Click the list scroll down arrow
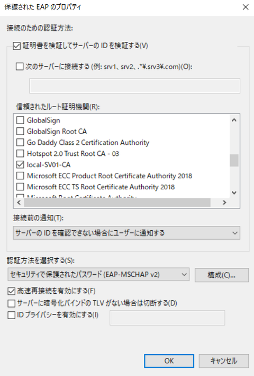The image size is (254, 376). [x=234, y=193]
